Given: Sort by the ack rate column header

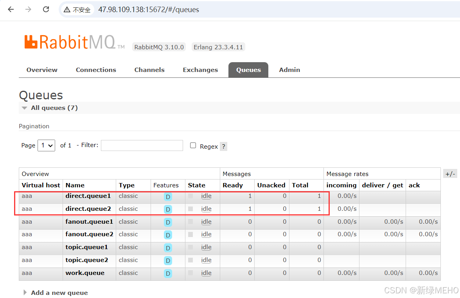Looking at the screenshot, I should [x=414, y=185].
